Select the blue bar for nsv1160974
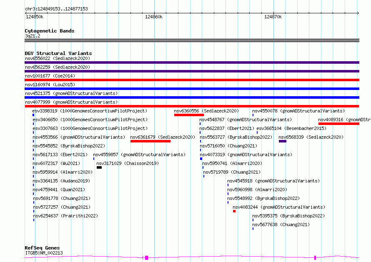 coord(192,89)
